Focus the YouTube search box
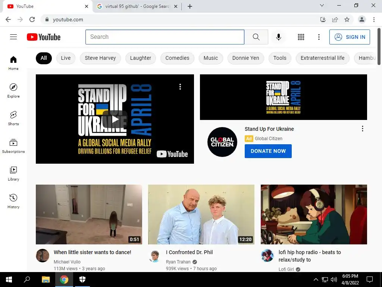382x287 pixels. (165, 37)
